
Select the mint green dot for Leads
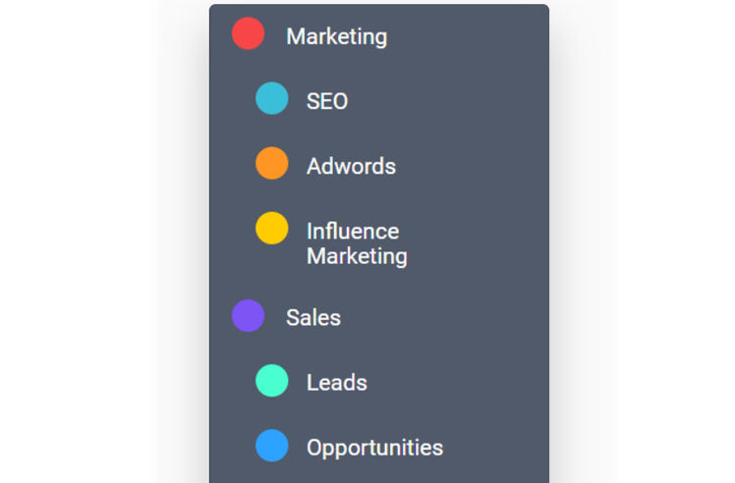272,380
